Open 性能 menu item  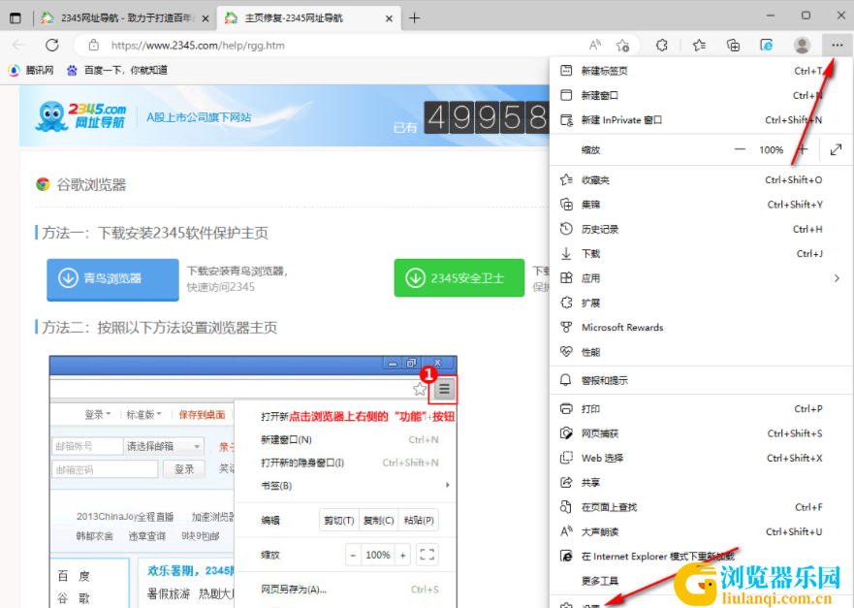(x=701, y=351)
